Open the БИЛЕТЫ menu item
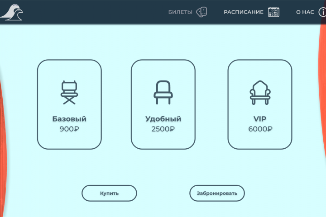 [x=180, y=12]
